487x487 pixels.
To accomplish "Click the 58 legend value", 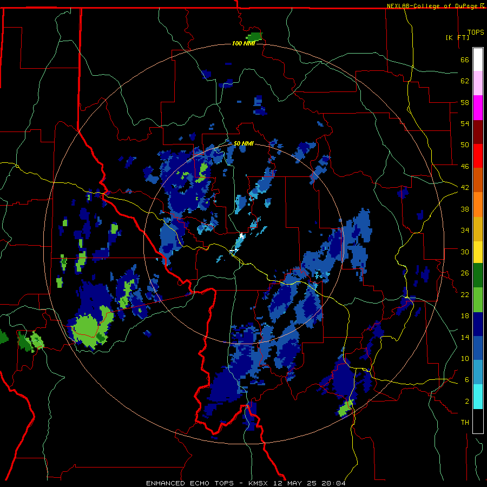I will pyautogui.click(x=465, y=102).
